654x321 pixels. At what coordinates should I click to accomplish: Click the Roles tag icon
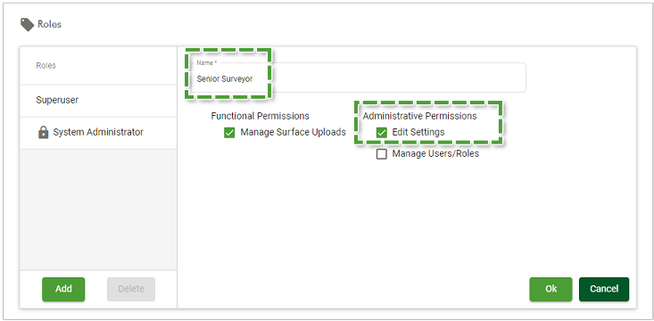point(27,25)
